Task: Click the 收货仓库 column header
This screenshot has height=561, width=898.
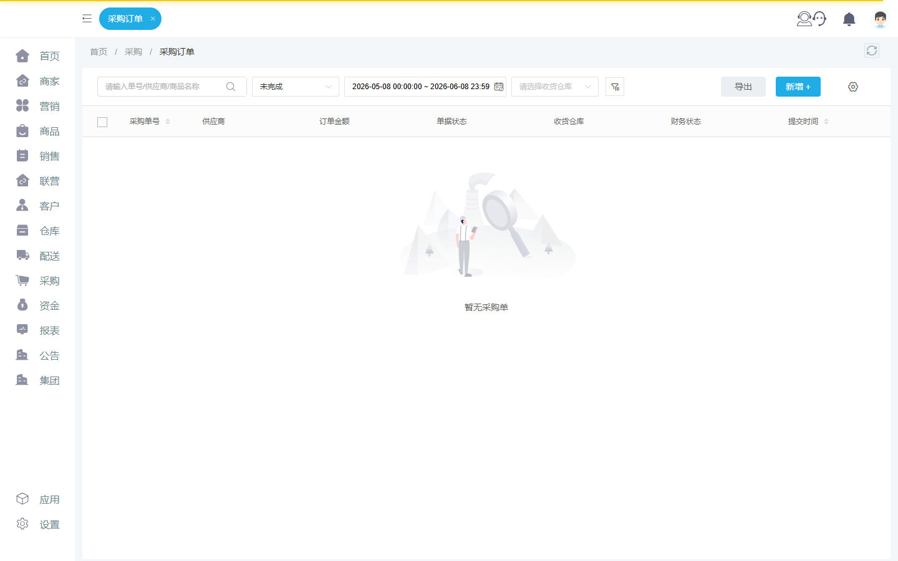Action: coord(569,122)
